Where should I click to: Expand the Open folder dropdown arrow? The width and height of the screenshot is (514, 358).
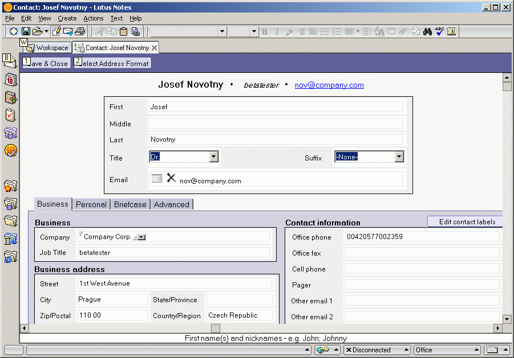[46, 31]
